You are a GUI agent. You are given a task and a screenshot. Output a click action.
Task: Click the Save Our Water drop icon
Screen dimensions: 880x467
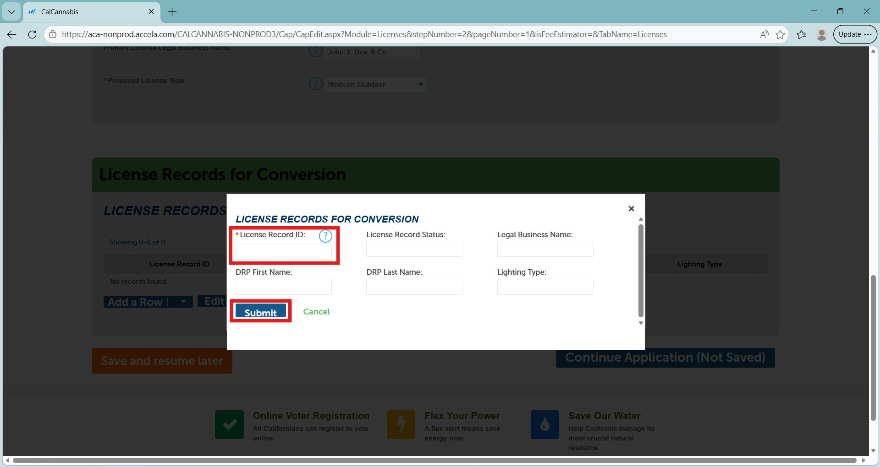tap(545, 424)
